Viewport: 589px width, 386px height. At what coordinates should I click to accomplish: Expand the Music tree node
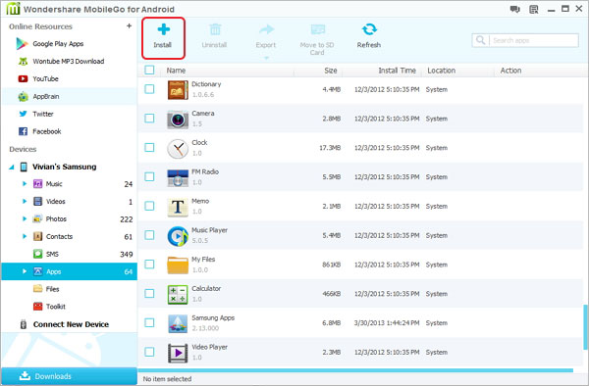(x=25, y=183)
